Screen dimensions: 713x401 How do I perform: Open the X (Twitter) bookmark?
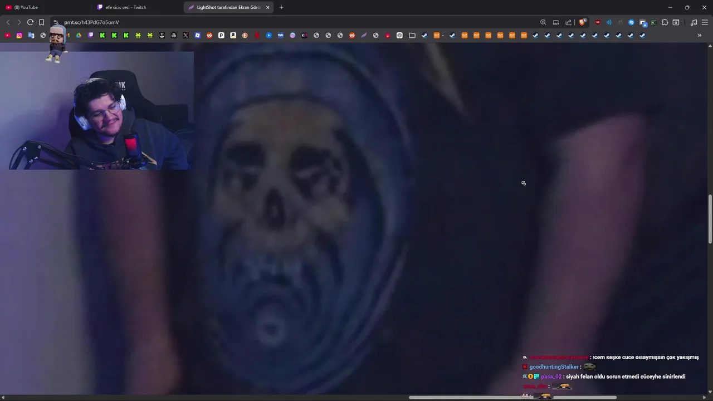[185, 35]
